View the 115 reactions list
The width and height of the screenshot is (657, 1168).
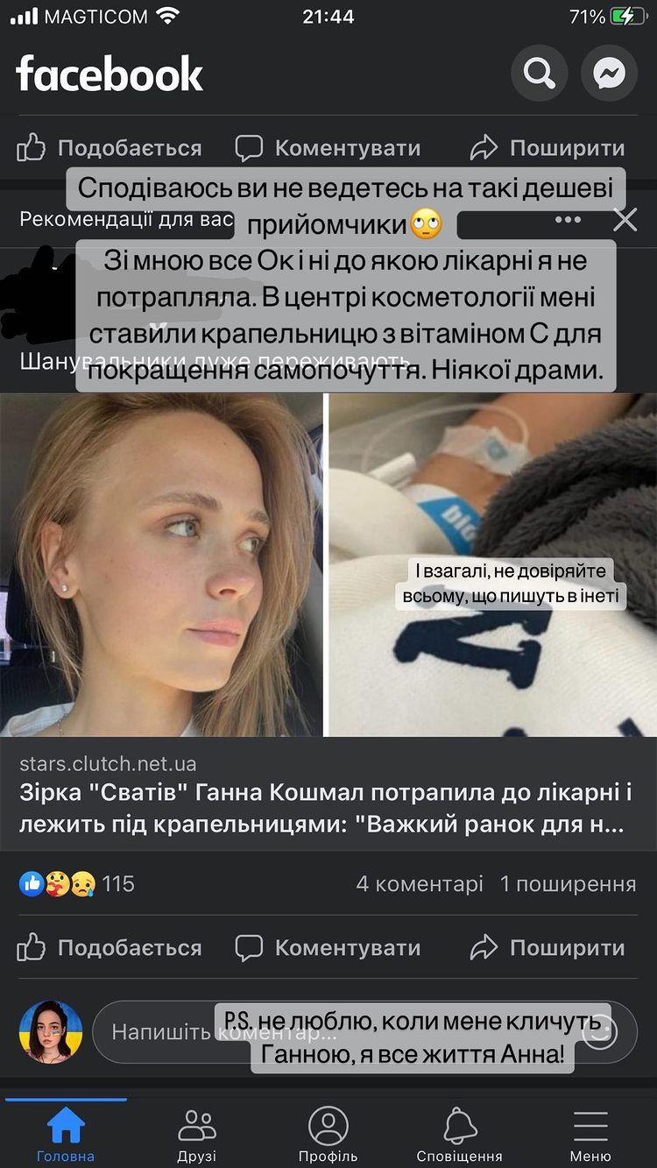coord(77,883)
